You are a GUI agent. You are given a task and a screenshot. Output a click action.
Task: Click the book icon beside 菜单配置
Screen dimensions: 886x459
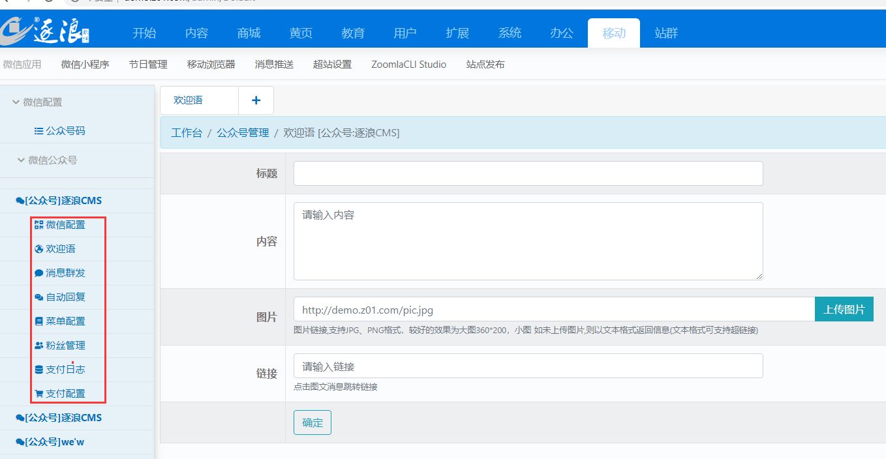tap(38, 321)
